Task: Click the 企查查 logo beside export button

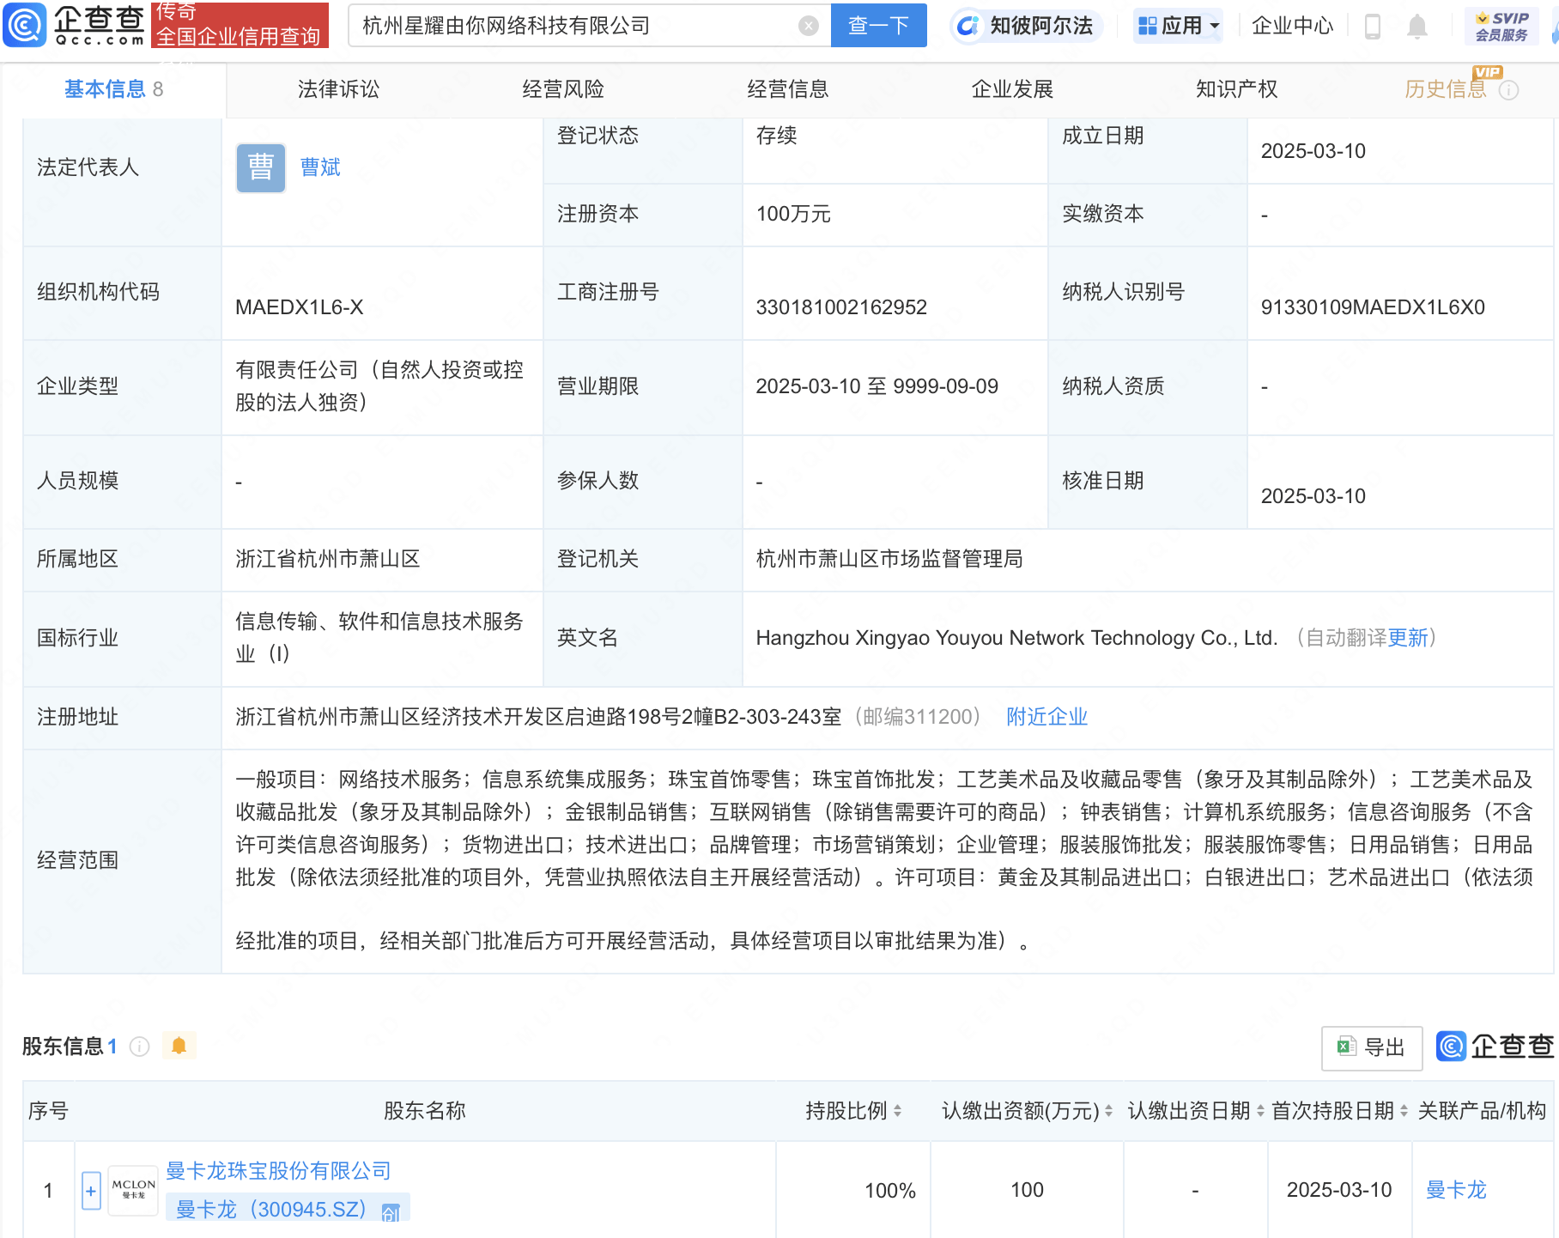Action: point(1495,1047)
